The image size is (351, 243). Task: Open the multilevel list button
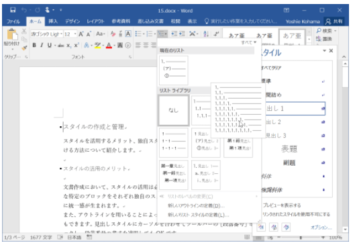162,34
